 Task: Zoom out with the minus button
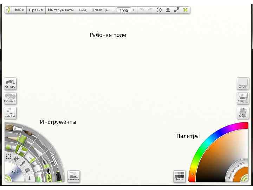113,10
